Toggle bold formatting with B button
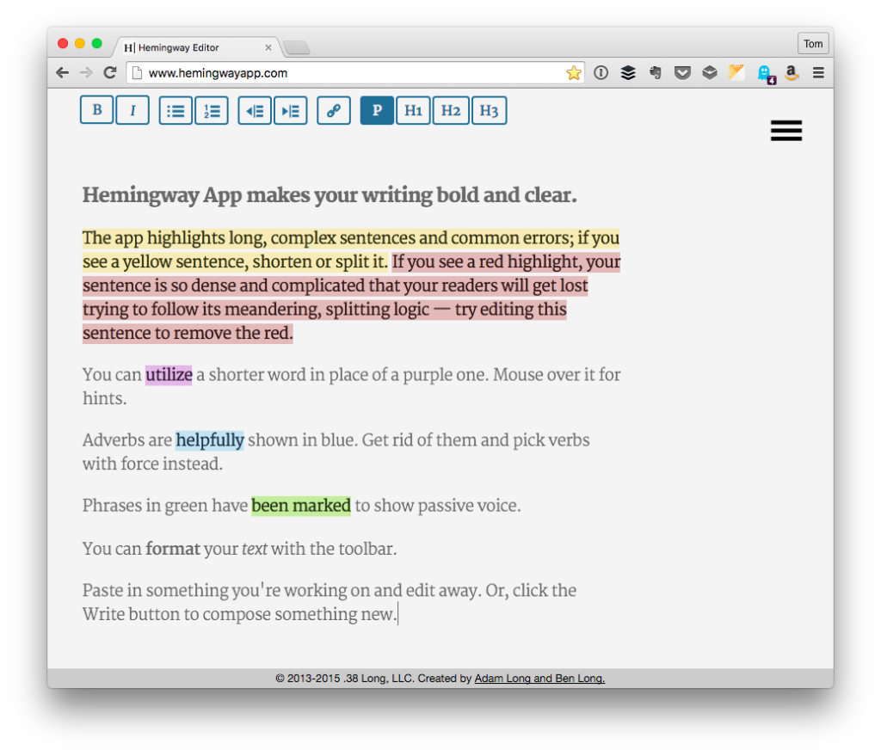Screen dimensions: 881x756 96,110
